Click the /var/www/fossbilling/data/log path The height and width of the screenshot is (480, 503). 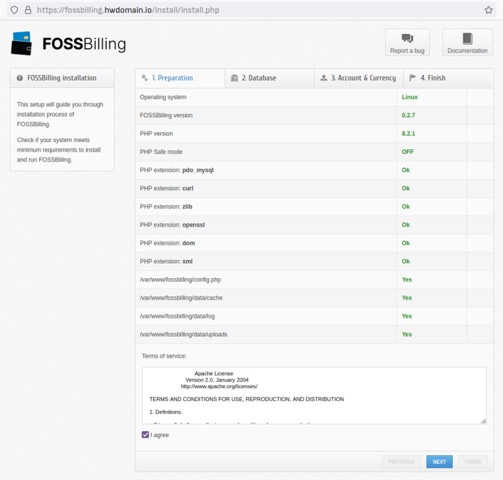(x=178, y=316)
